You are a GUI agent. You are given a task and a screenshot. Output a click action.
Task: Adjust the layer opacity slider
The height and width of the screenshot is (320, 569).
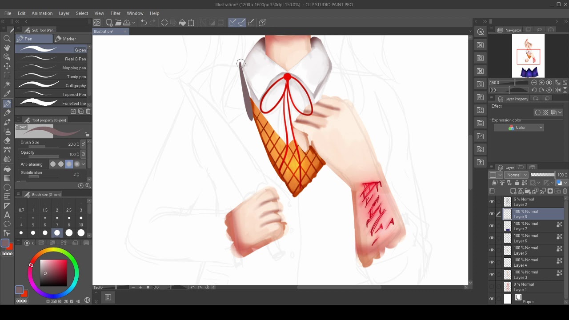543,175
